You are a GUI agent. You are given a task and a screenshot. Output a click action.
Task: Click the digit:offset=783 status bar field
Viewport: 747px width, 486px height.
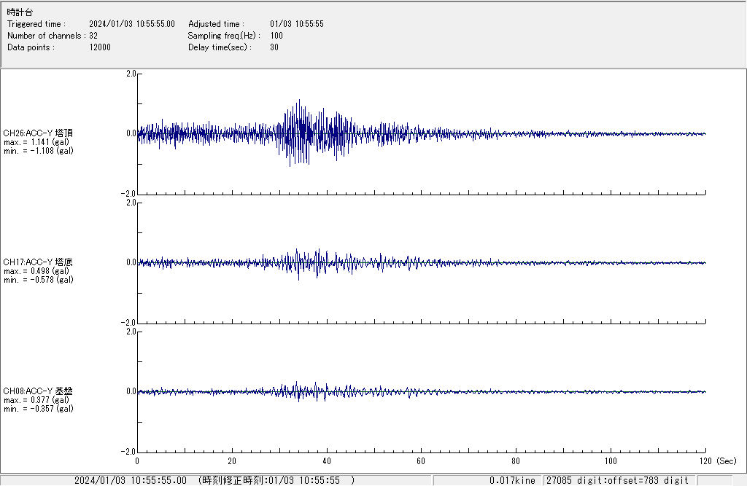(x=617, y=480)
